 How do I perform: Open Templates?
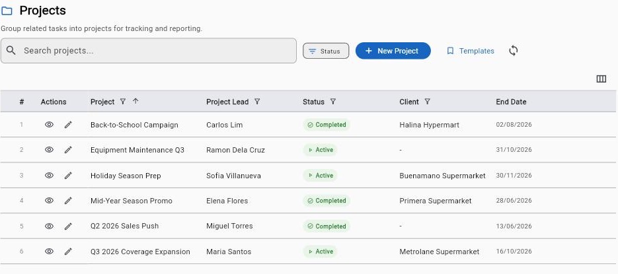pos(470,51)
